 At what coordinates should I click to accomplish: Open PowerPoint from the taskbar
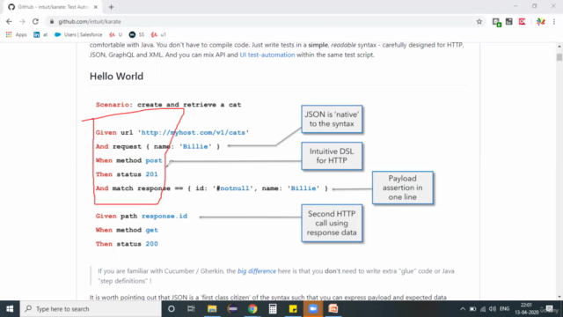point(333,309)
